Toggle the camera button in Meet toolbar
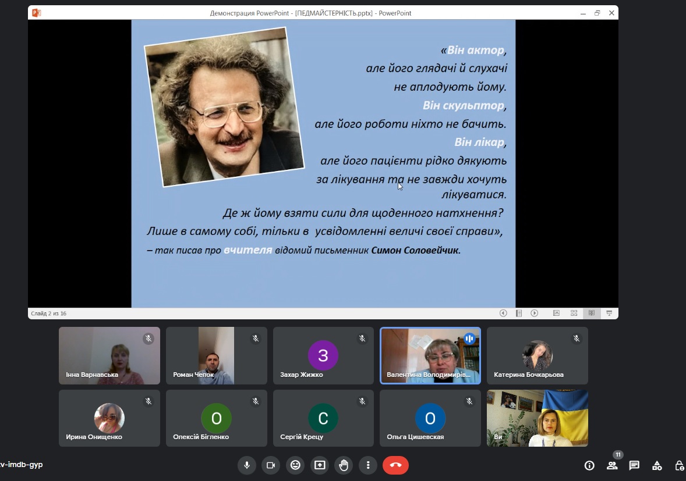The image size is (686, 481). click(271, 465)
